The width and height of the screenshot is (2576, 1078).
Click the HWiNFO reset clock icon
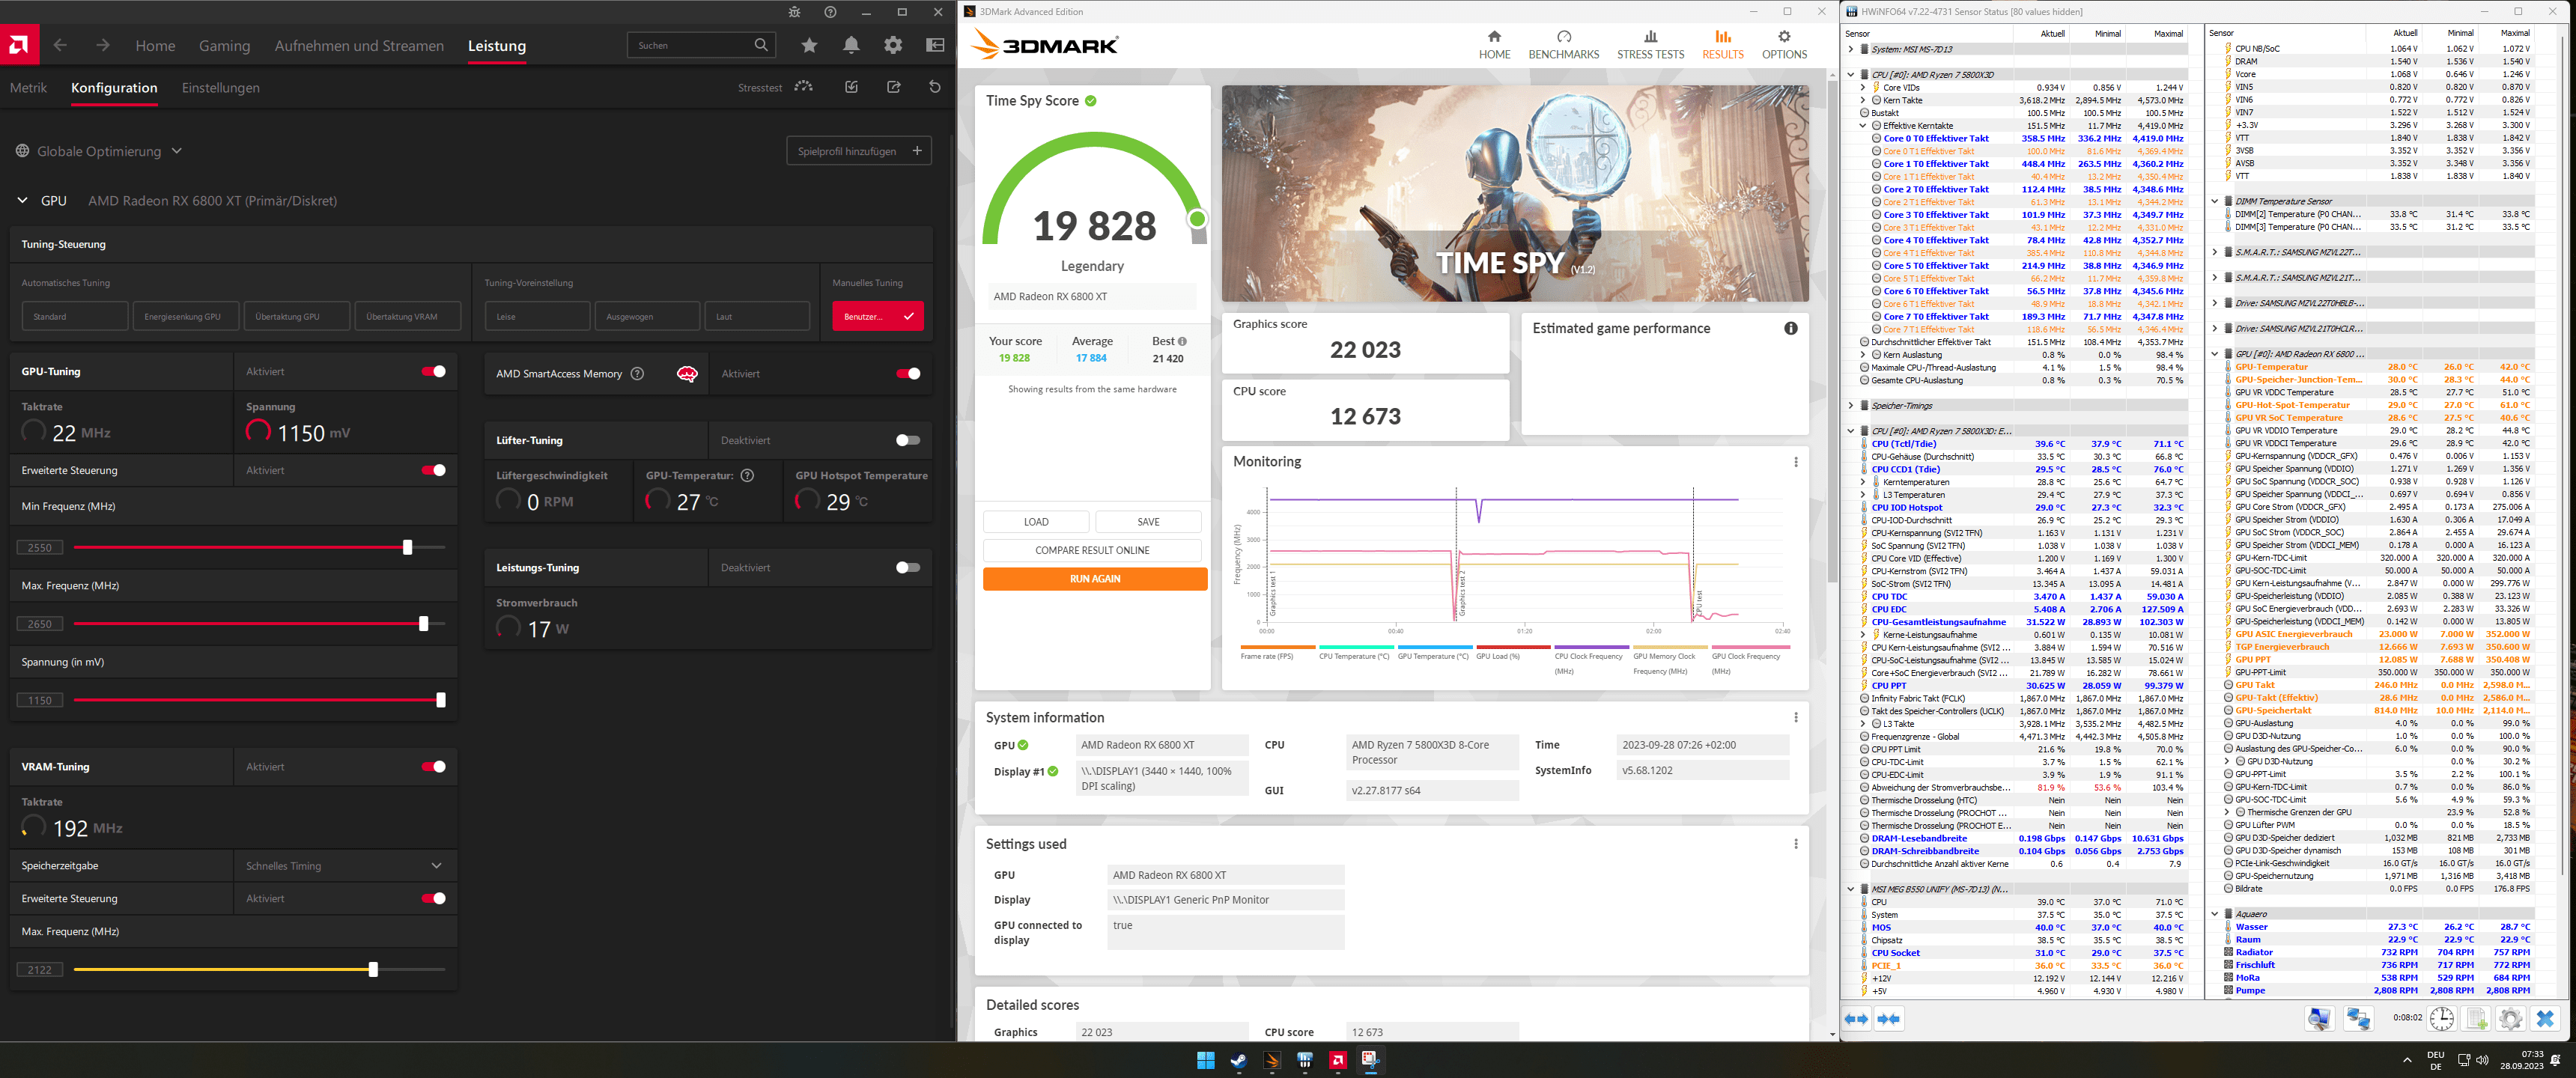[2442, 1019]
